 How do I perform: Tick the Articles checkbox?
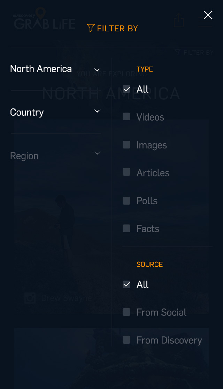tap(126, 172)
